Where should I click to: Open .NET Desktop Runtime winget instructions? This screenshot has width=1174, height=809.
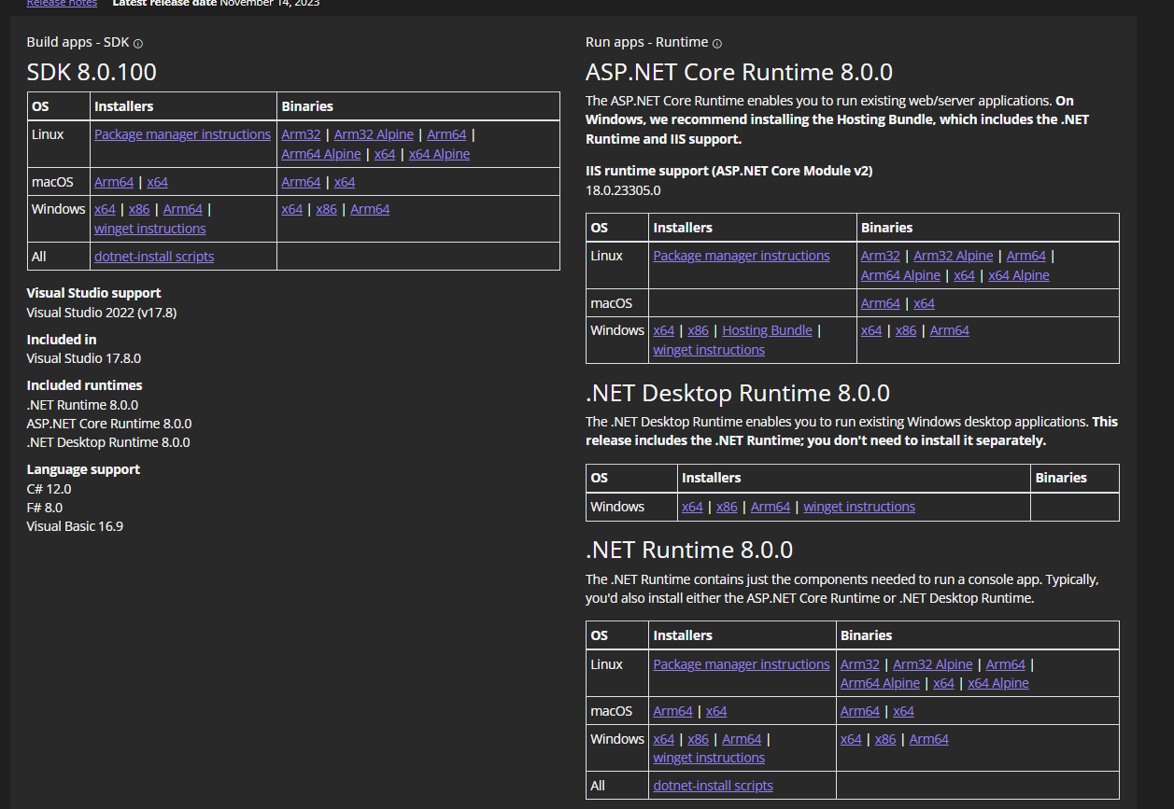point(859,507)
